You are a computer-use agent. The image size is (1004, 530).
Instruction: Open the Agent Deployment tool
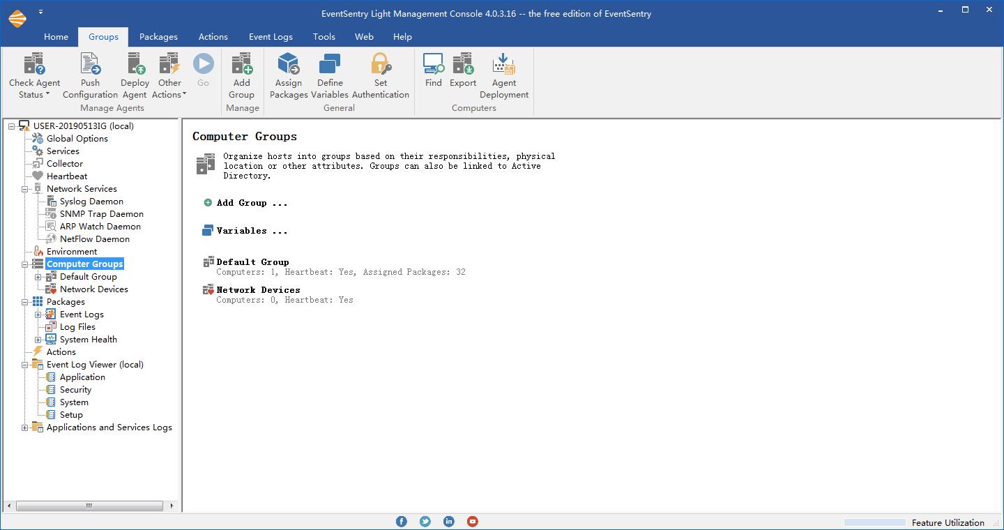point(503,65)
